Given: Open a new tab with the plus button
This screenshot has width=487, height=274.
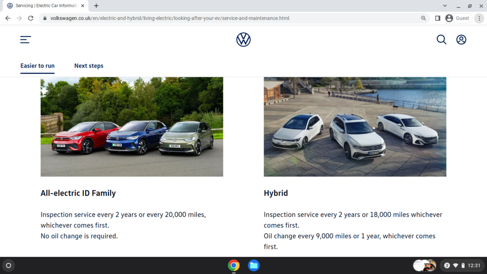Looking at the screenshot, I should pos(96,5).
